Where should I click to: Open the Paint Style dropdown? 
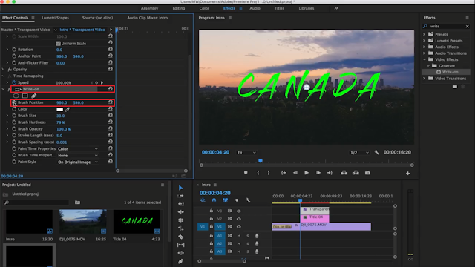pos(77,162)
